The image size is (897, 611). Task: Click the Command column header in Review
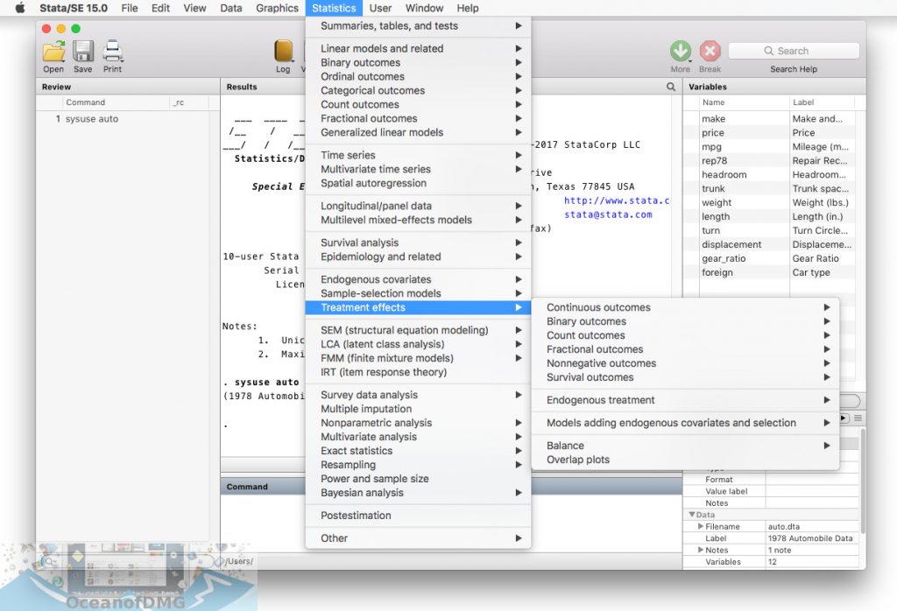pyautogui.click(x=117, y=102)
